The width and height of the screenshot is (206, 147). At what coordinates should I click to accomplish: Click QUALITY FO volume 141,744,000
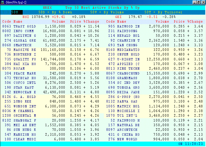point(53,59)
